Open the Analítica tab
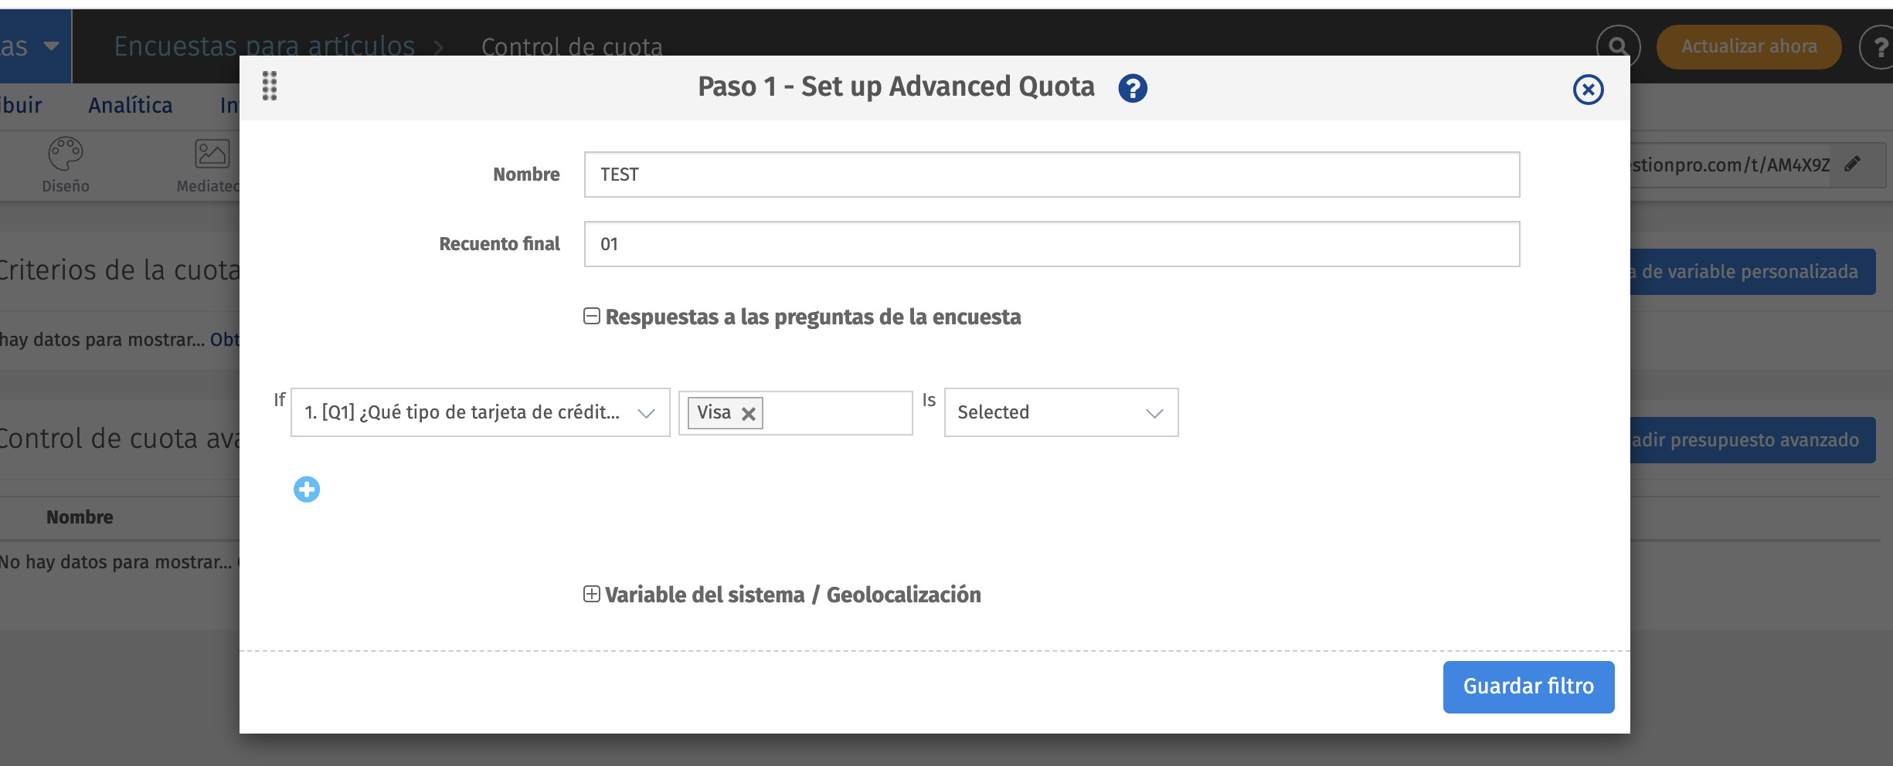The image size is (1893, 766). click(x=130, y=105)
